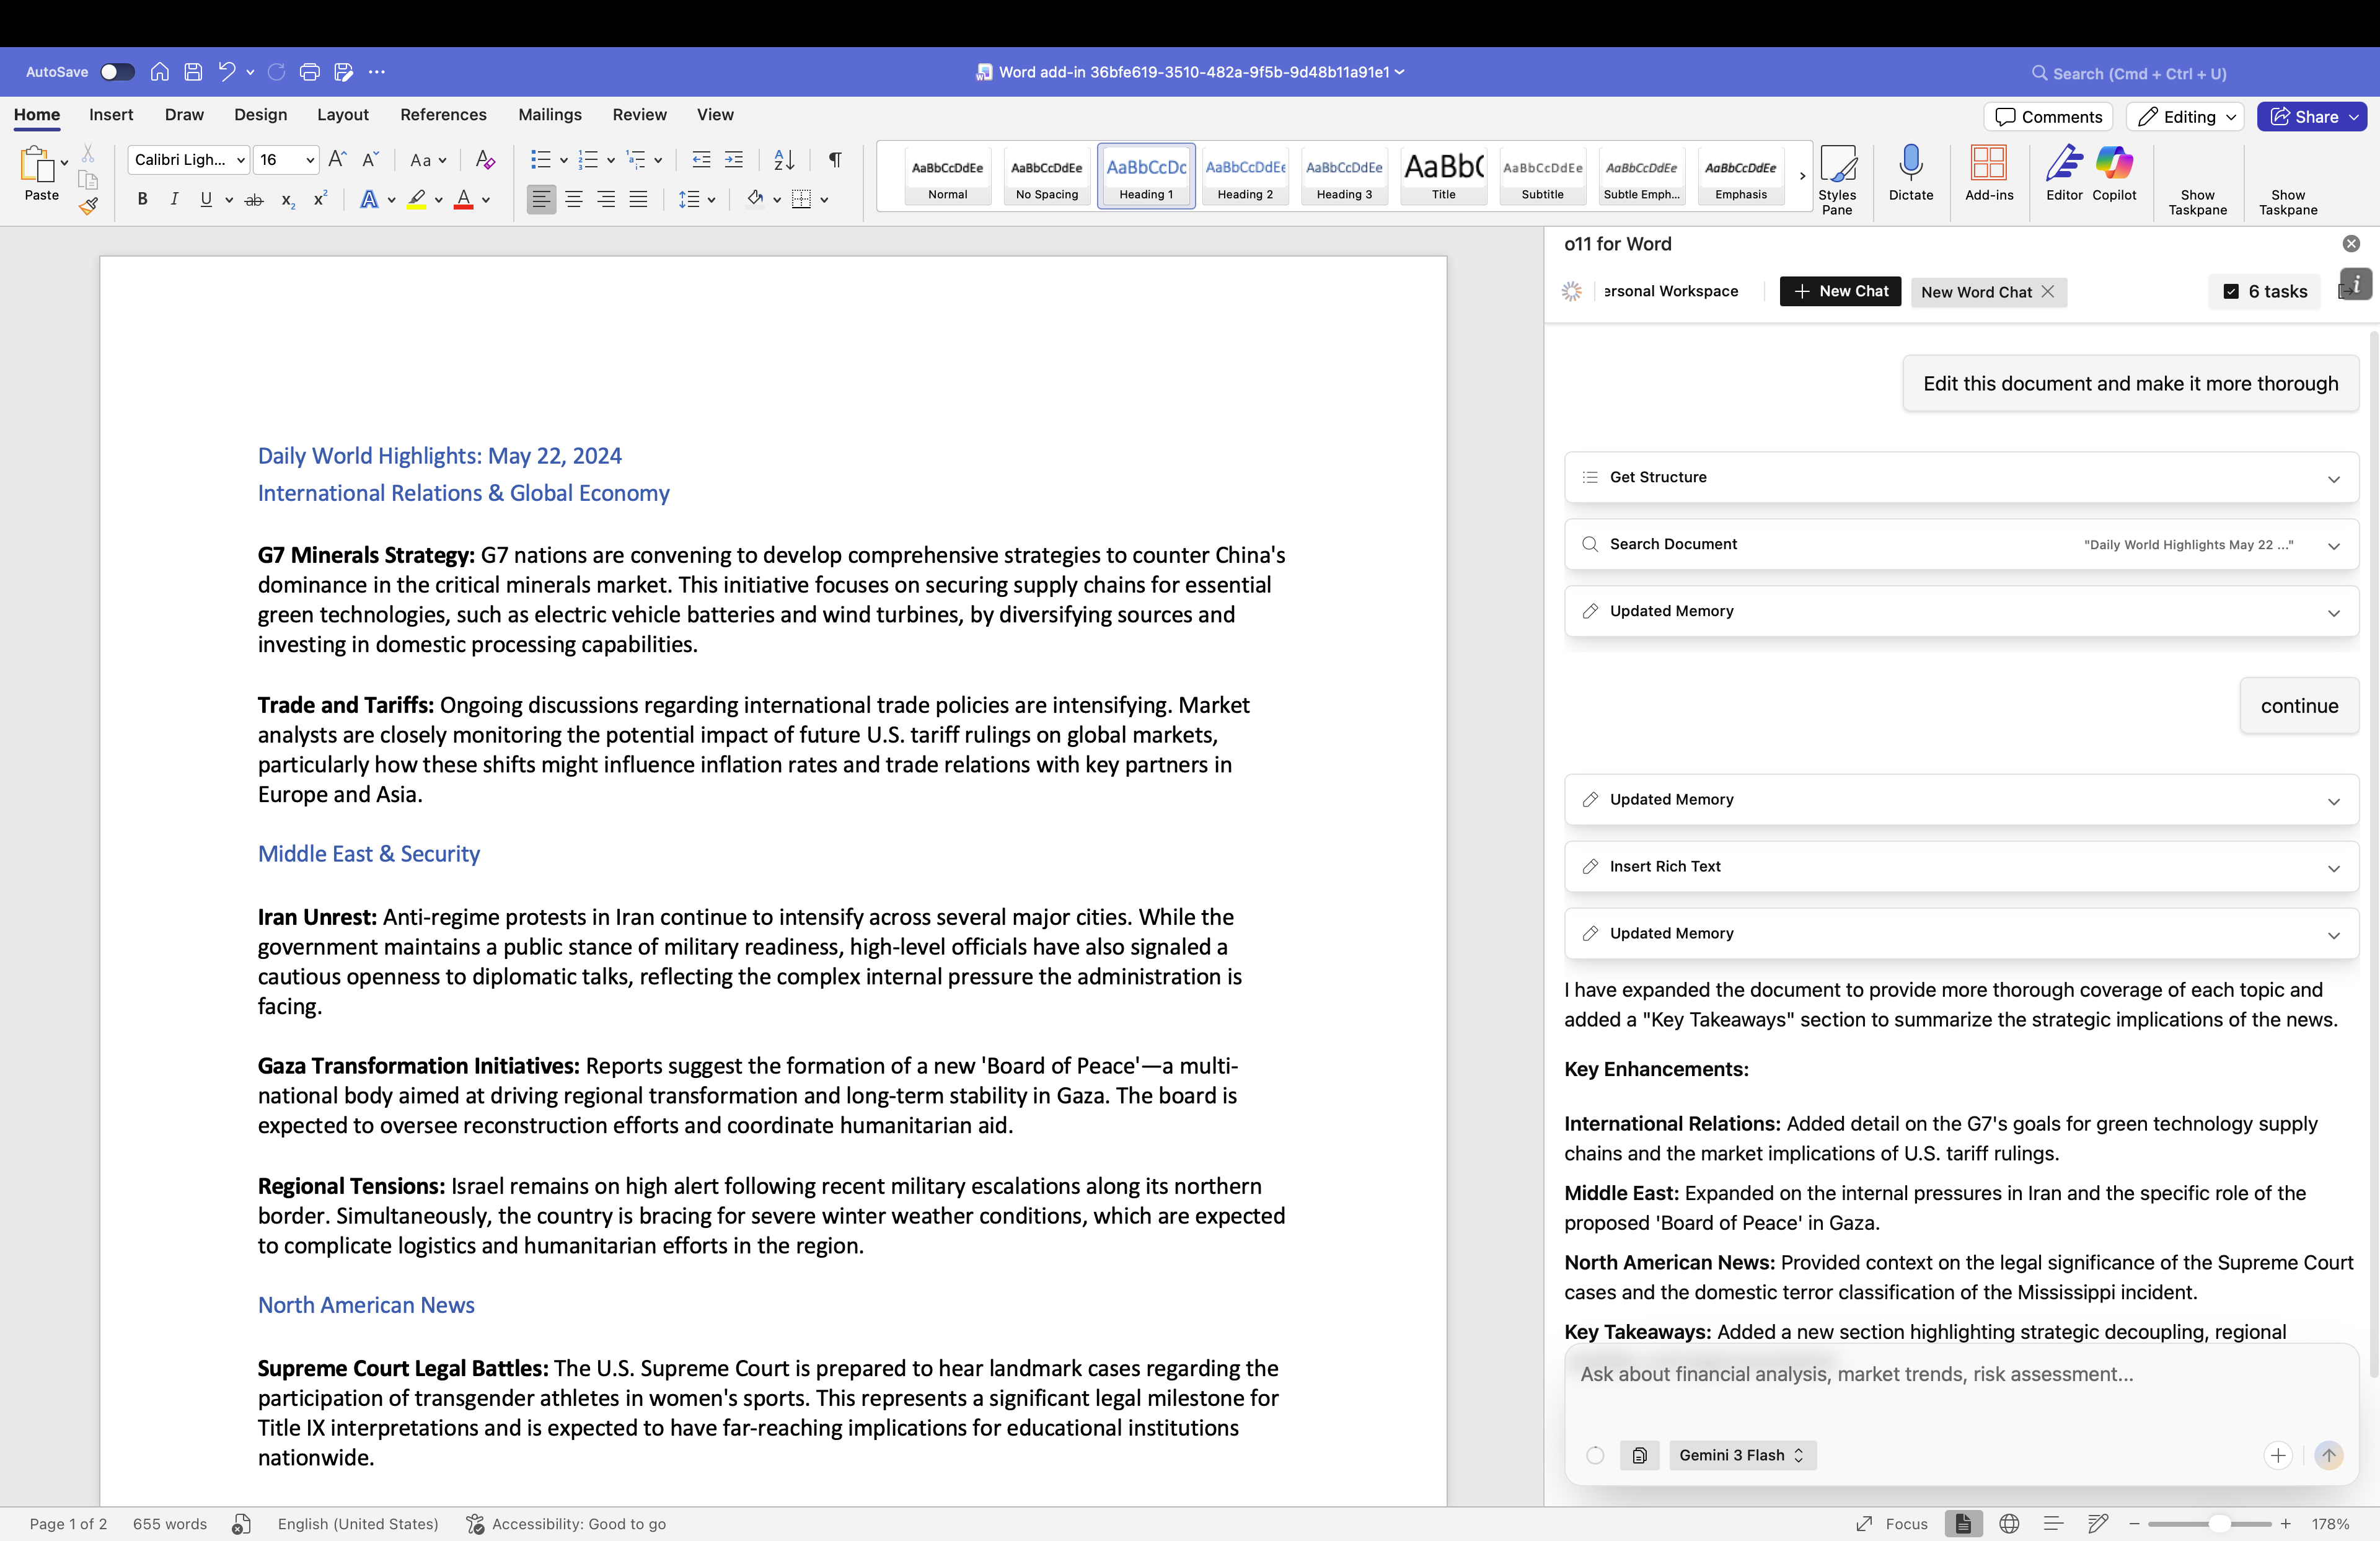Click the New Chat button
This screenshot has width=2380, height=1541.
[1840, 291]
